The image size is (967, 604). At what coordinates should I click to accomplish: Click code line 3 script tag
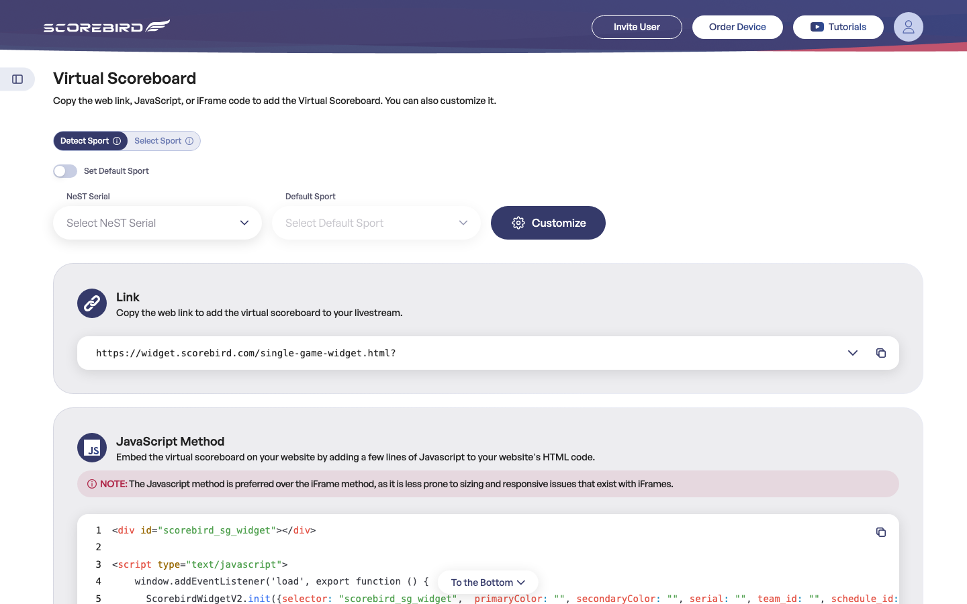[199, 564]
